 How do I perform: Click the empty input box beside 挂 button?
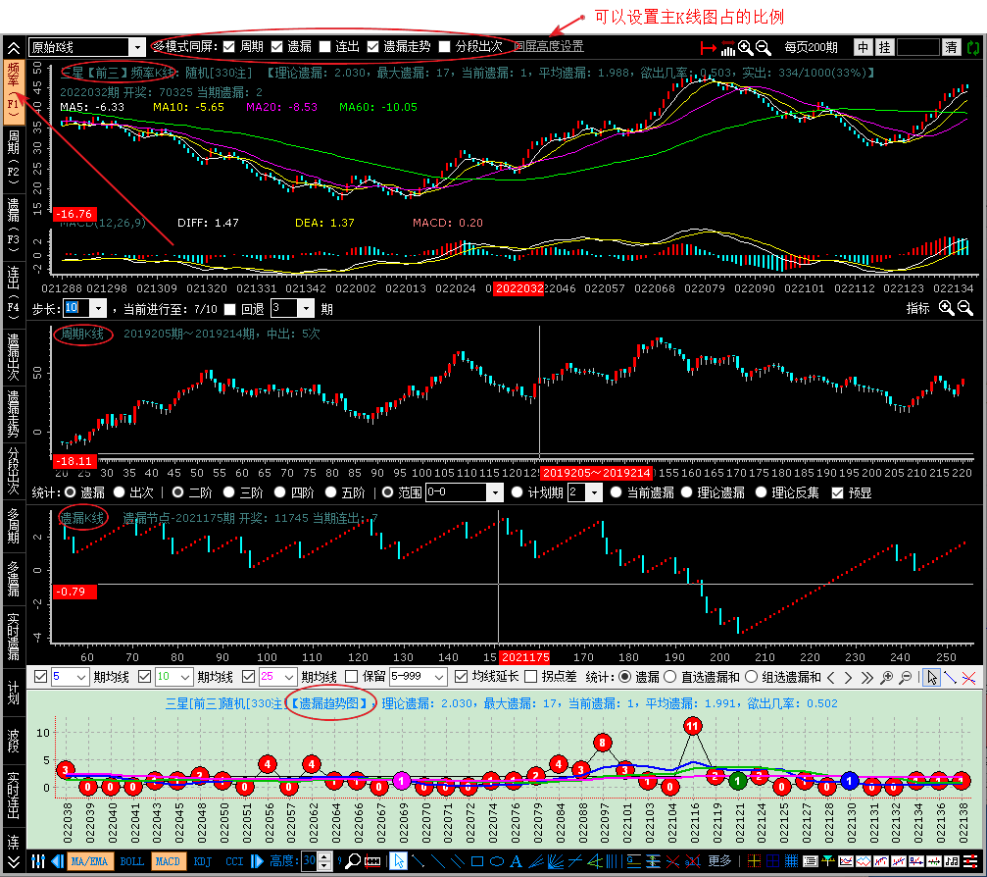click(918, 47)
